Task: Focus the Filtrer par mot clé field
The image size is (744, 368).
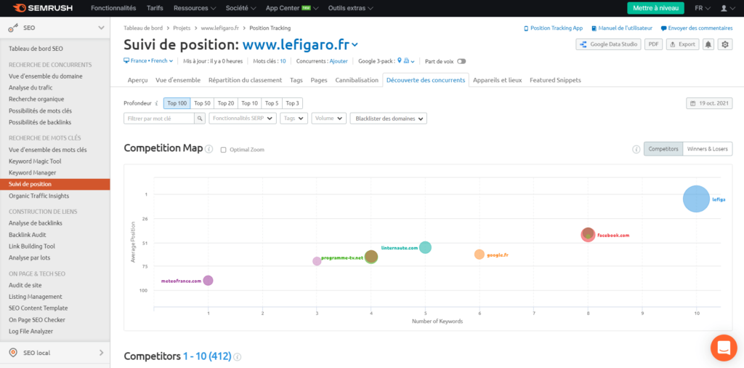Action: (159, 119)
